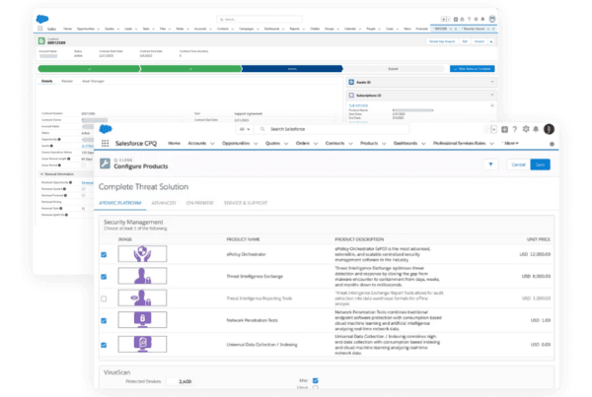Click the Network Penetration Tests product image

point(142,320)
